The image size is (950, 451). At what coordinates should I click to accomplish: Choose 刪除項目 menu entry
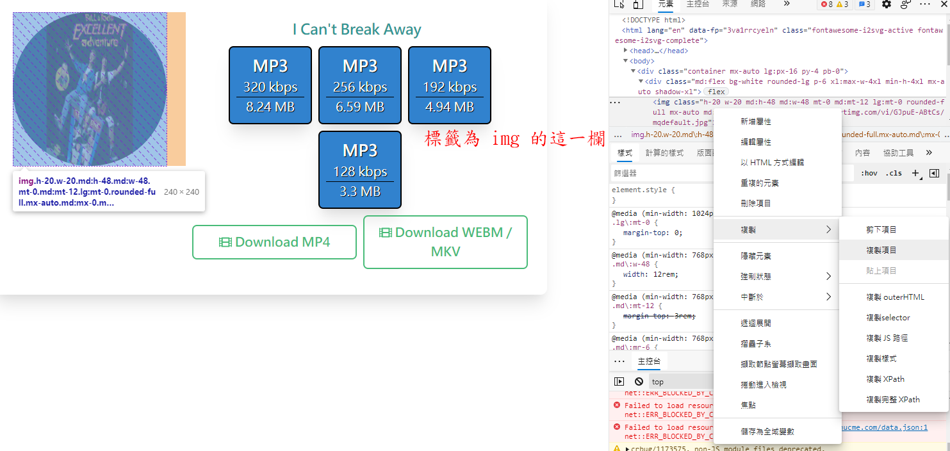coord(776,203)
